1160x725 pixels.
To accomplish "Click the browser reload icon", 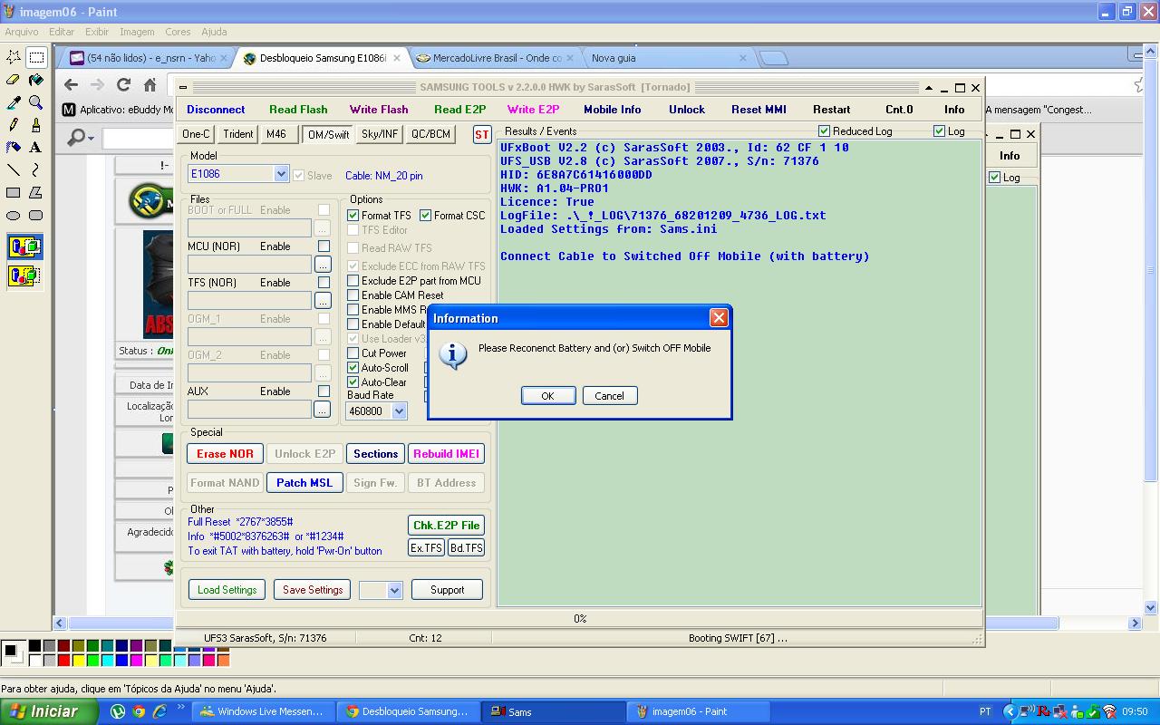I will pos(123,84).
